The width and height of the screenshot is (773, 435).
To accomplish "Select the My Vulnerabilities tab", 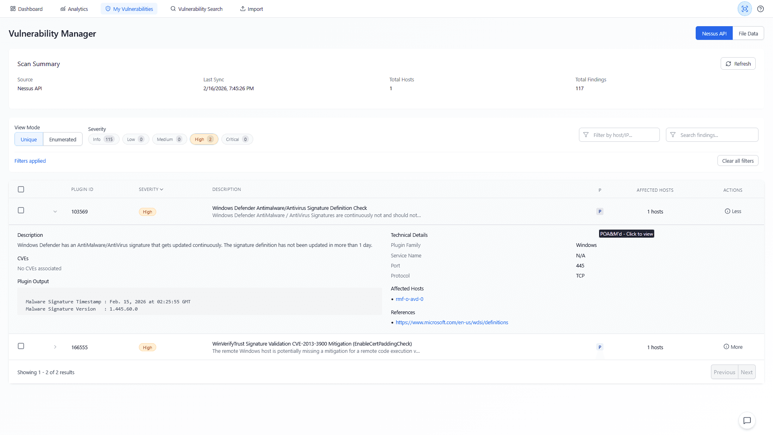I will click(x=129, y=8).
